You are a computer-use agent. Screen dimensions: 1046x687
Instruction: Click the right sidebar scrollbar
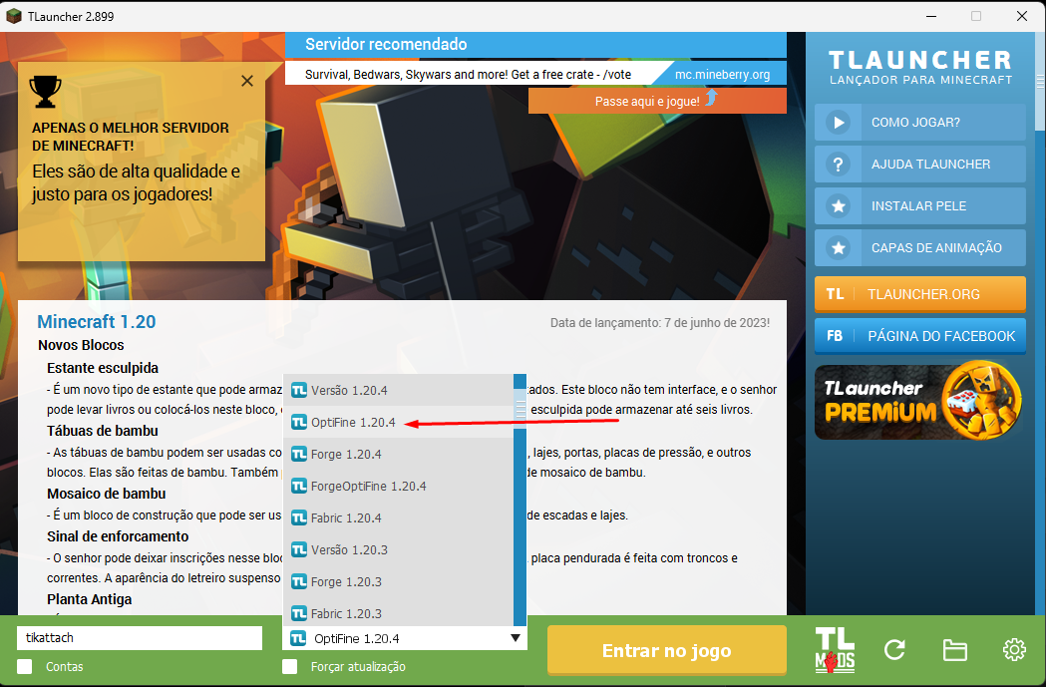point(1040,82)
